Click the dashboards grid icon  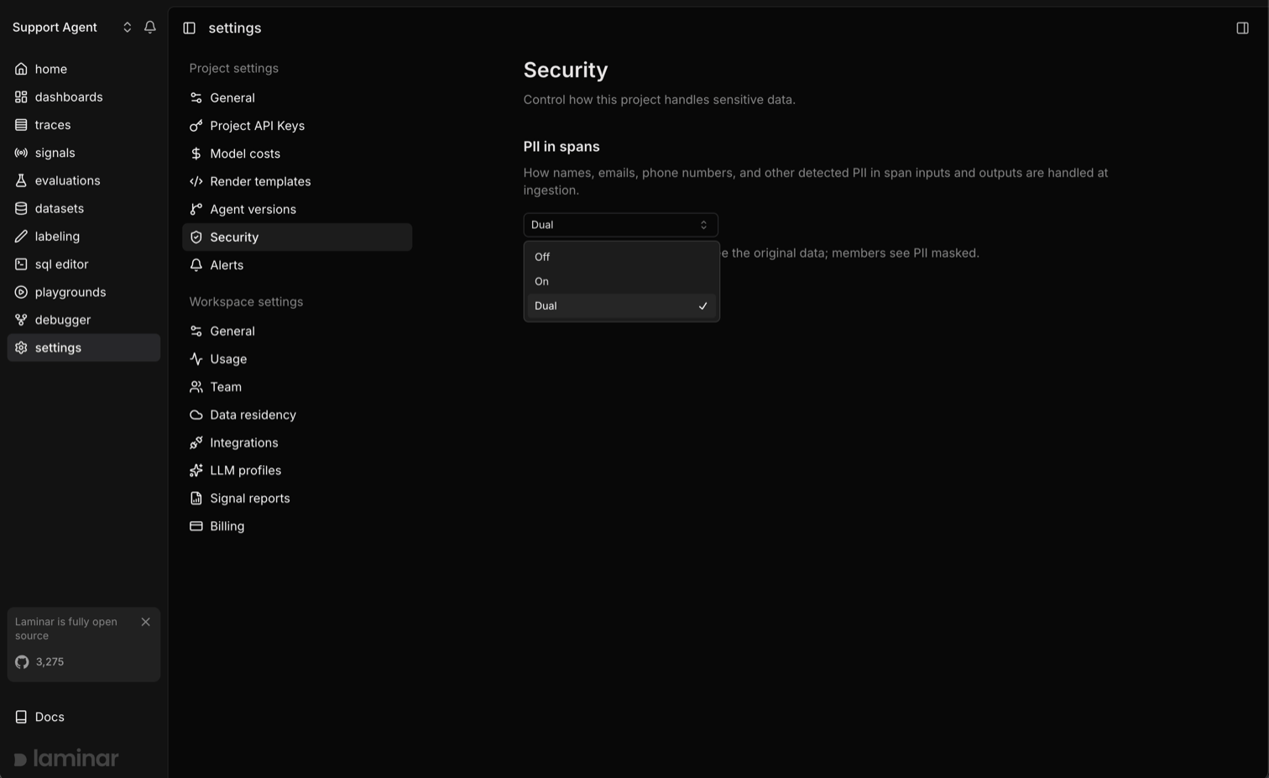[21, 97]
